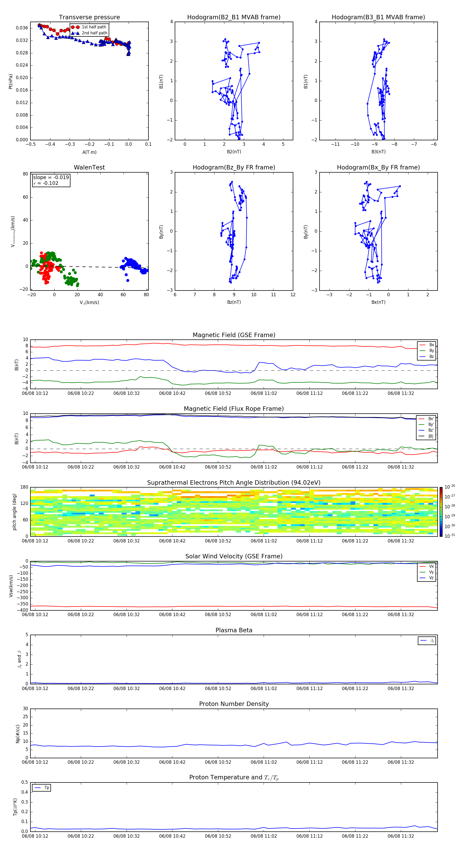Click the 'B2(nT)' x-axis label
This screenshot has width=468, height=859.
(x=234, y=152)
